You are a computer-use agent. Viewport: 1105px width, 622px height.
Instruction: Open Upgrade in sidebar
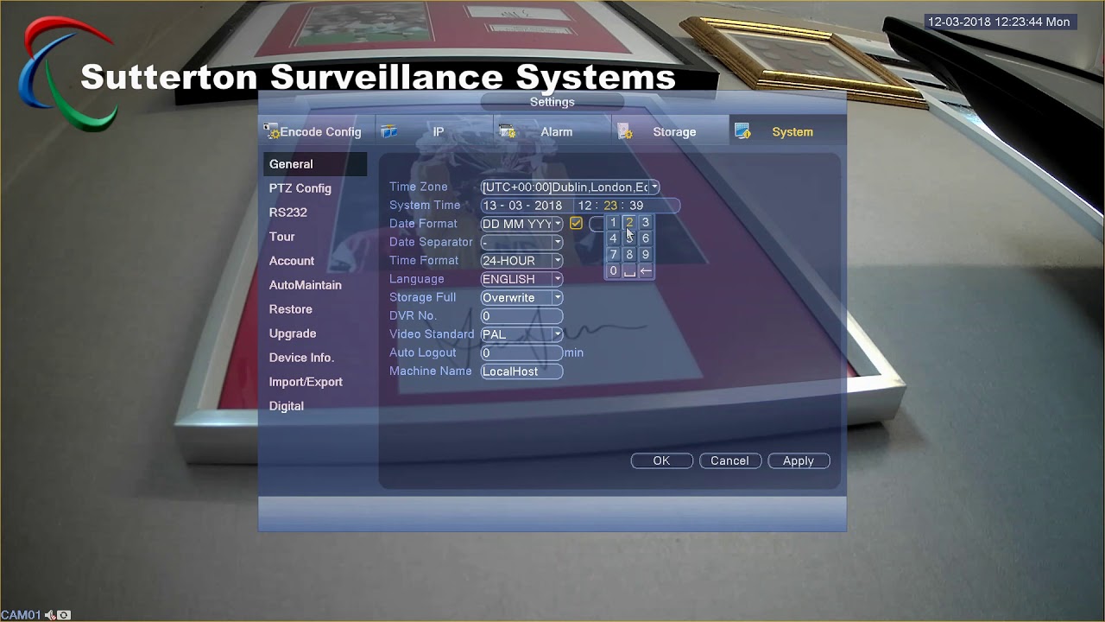click(x=292, y=333)
